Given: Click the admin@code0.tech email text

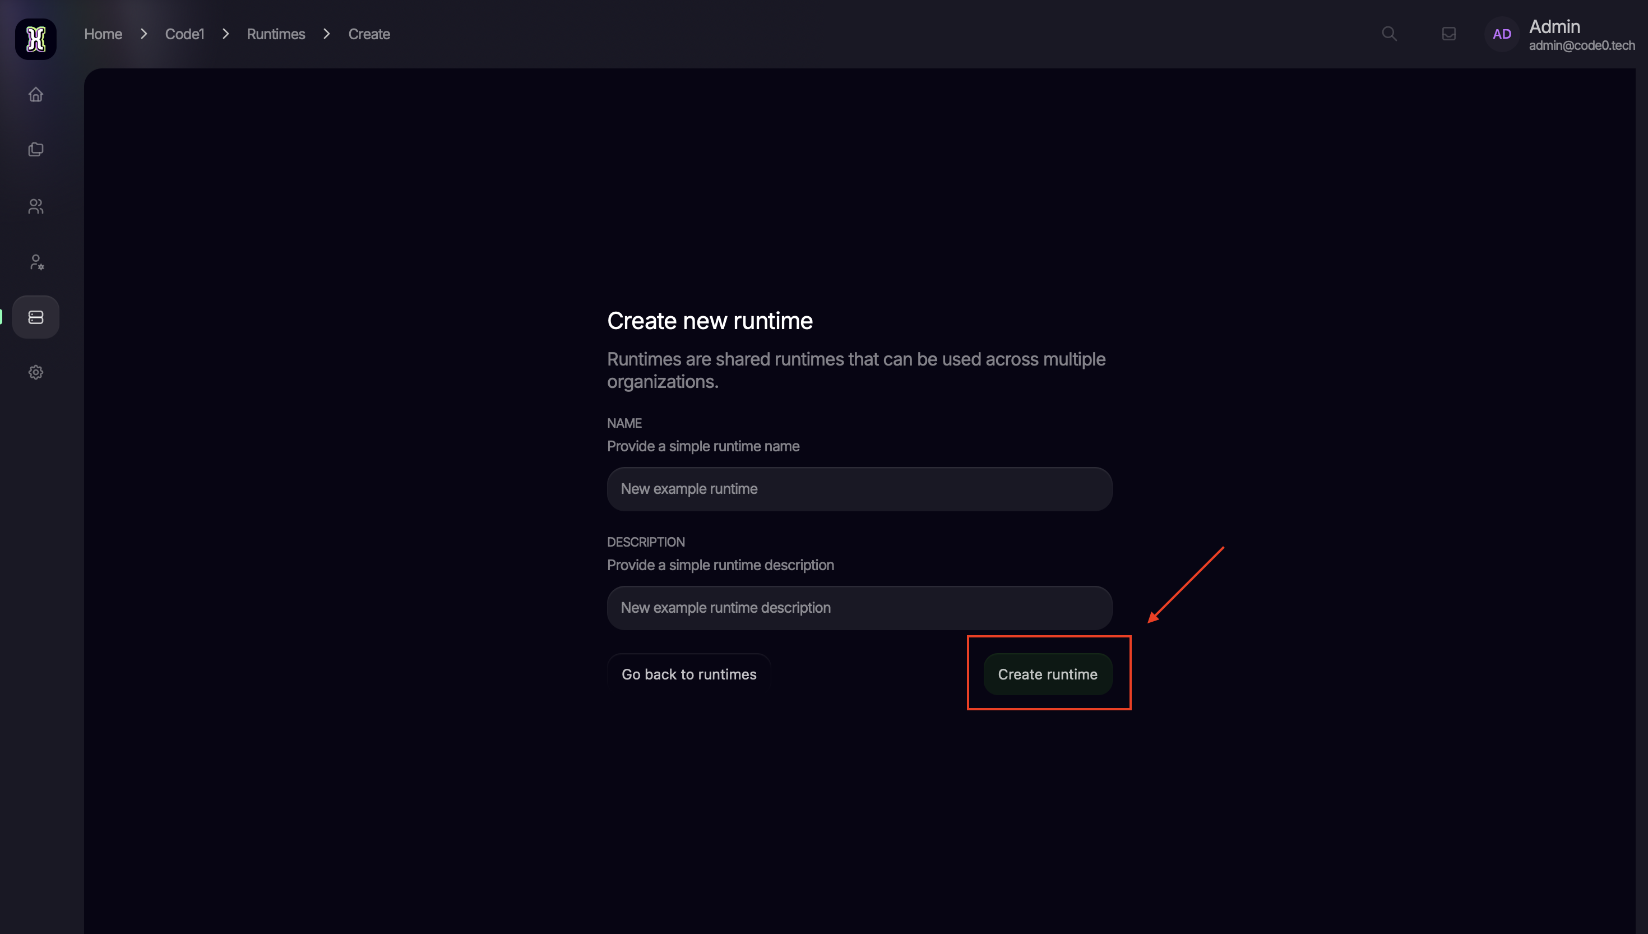Looking at the screenshot, I should (x=1581, y=45).
